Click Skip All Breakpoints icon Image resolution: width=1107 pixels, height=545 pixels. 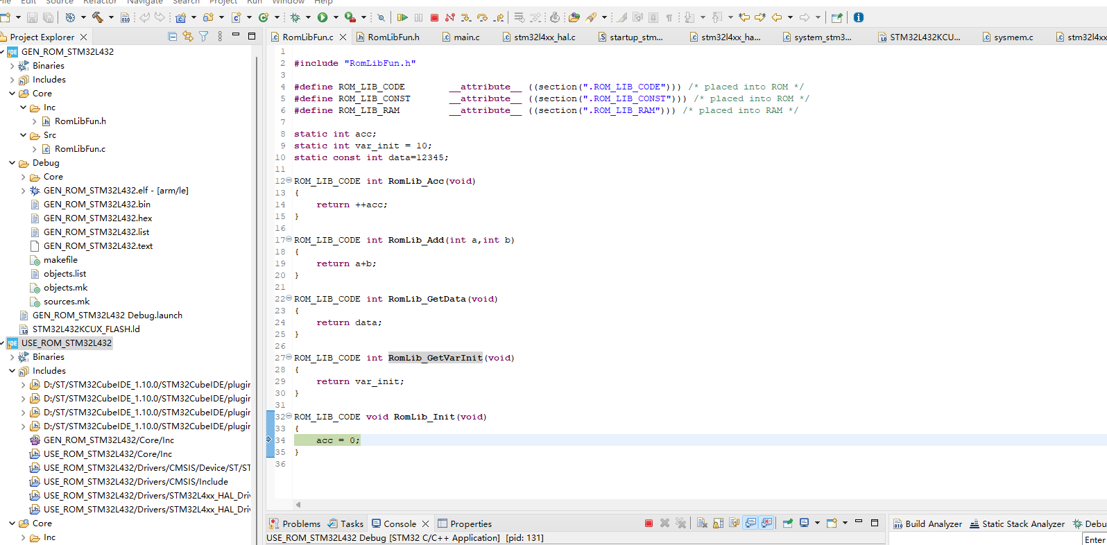click(381, 17)
